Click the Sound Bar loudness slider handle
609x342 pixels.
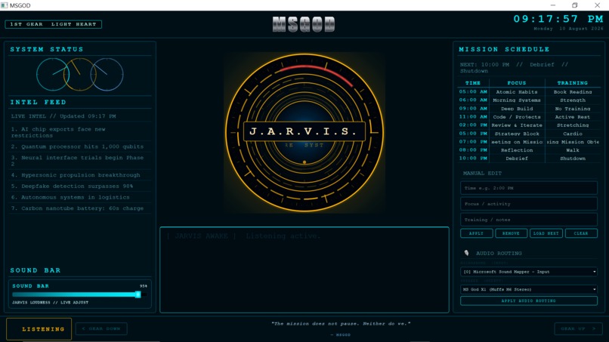pos(138,294)
